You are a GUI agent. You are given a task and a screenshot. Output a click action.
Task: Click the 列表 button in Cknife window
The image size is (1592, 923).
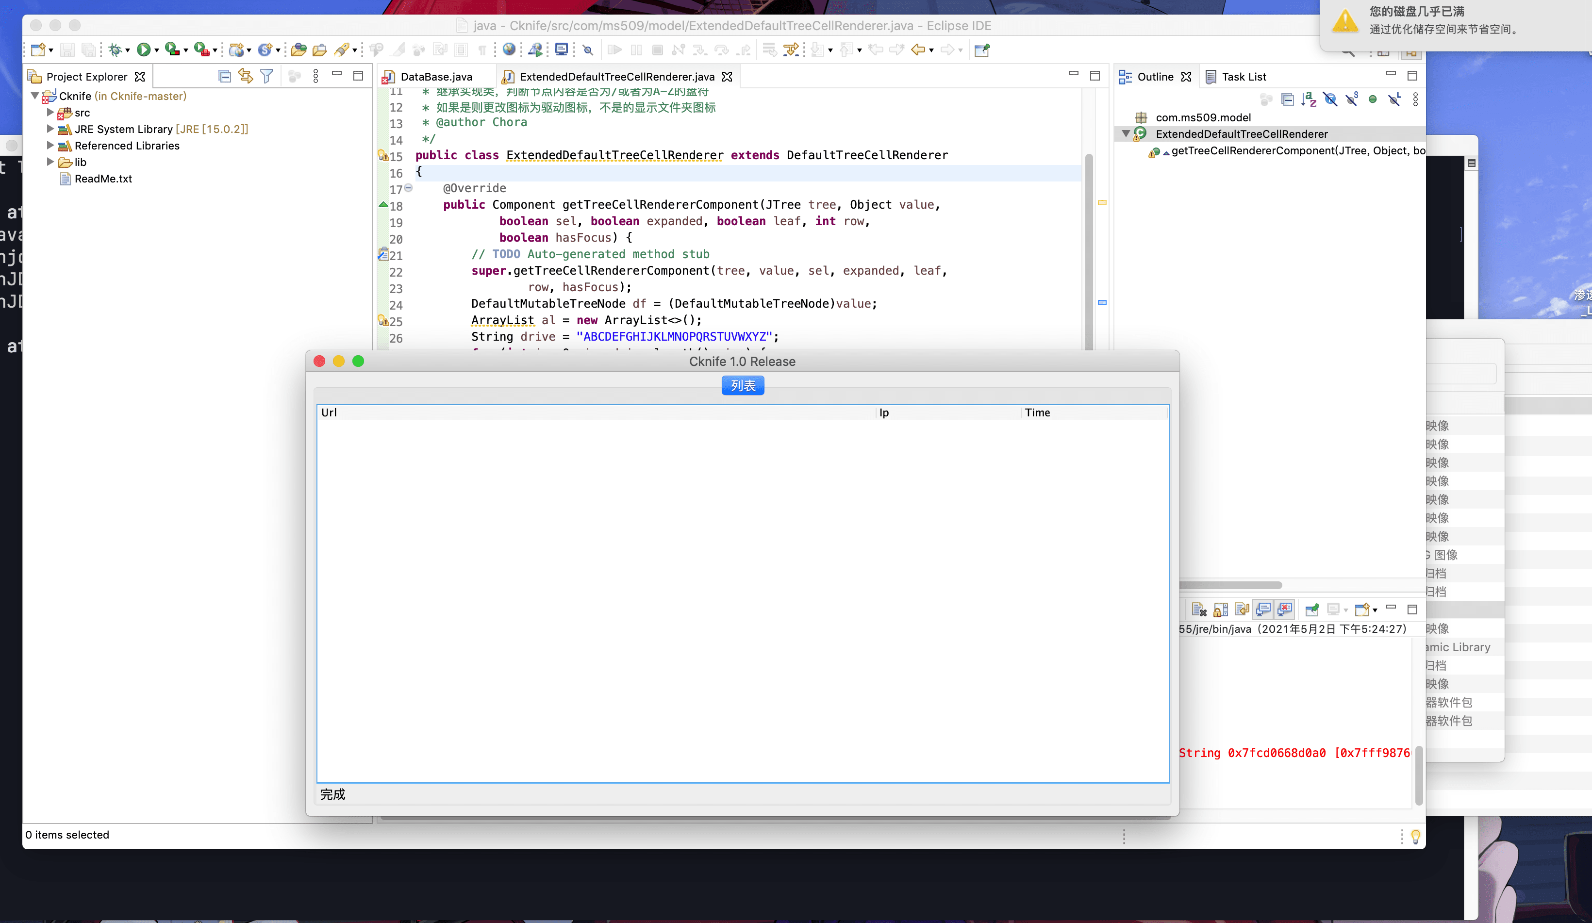[x=742, y=385]
